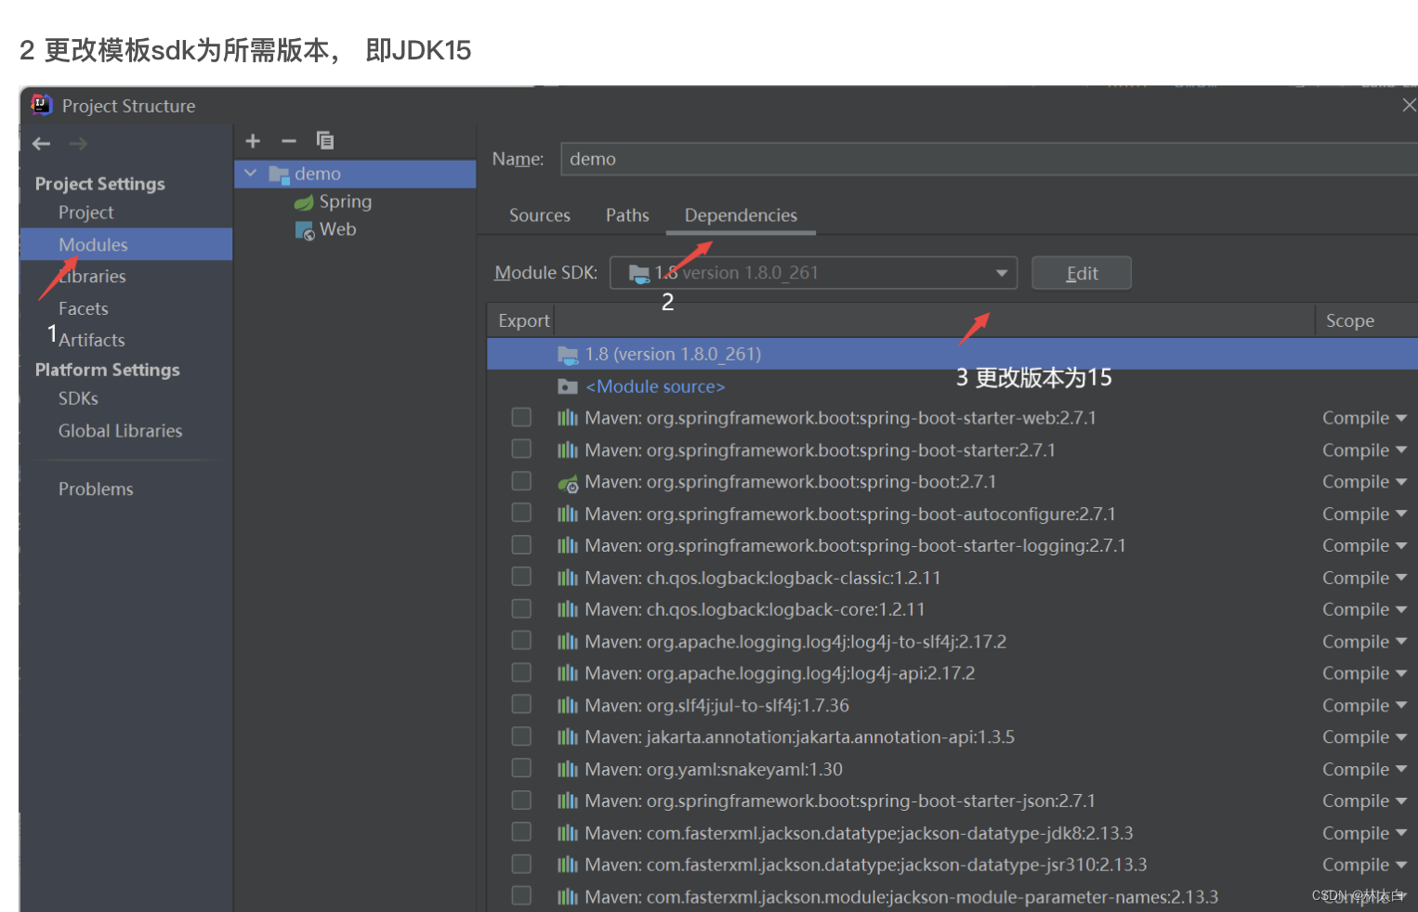Switch to the Dependencies tab

click(741, 215)
